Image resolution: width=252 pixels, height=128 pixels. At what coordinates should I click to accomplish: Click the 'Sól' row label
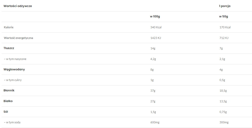click(6, 112)
